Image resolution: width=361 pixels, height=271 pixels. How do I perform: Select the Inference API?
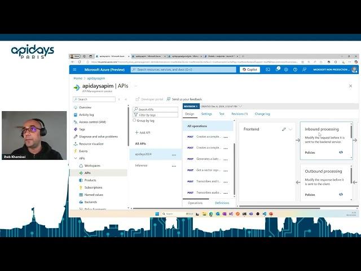pyautogui.click(x=141, y=165)
